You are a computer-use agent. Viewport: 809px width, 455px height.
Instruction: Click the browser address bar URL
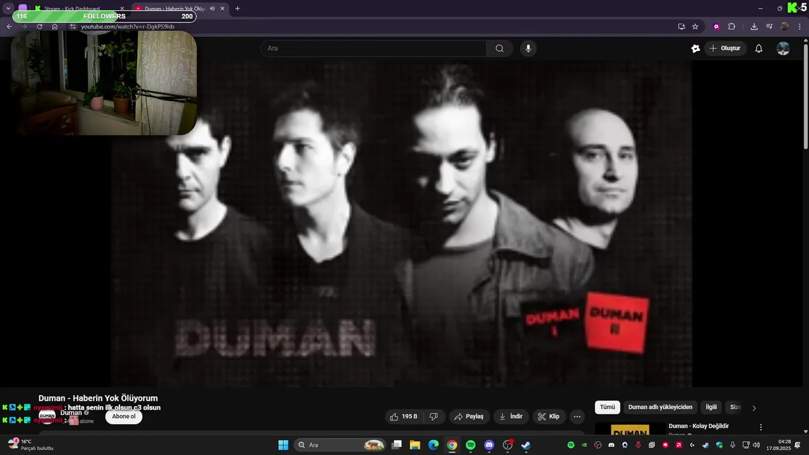128,27
